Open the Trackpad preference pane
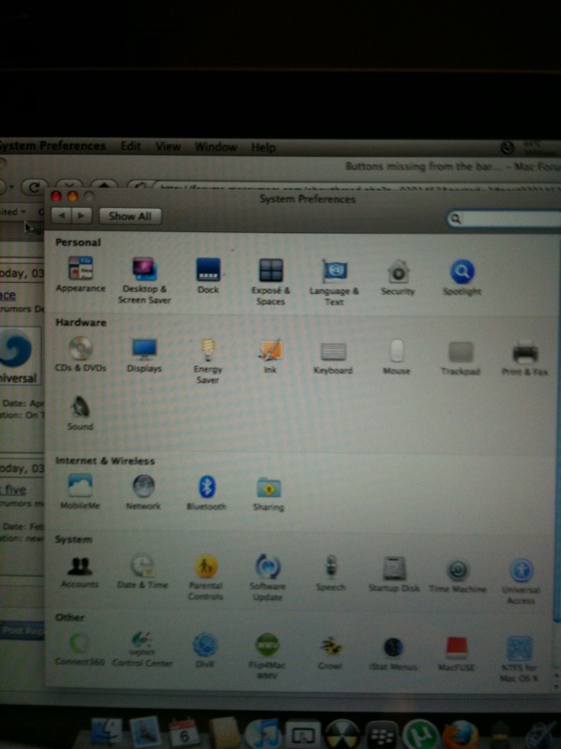561x749 pixels. [x=460, y=359]
